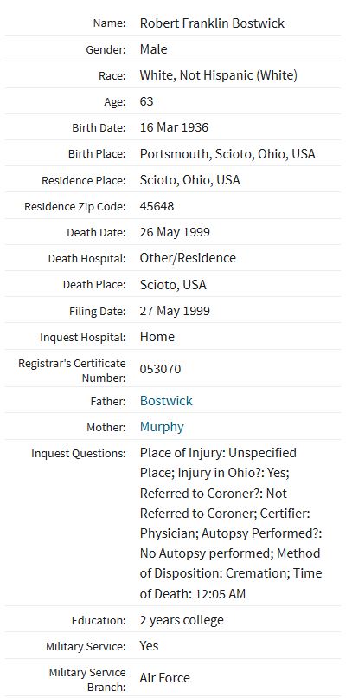The image size is (352, 698).
Task: Click the certificate number 053070
Action: 160,369
